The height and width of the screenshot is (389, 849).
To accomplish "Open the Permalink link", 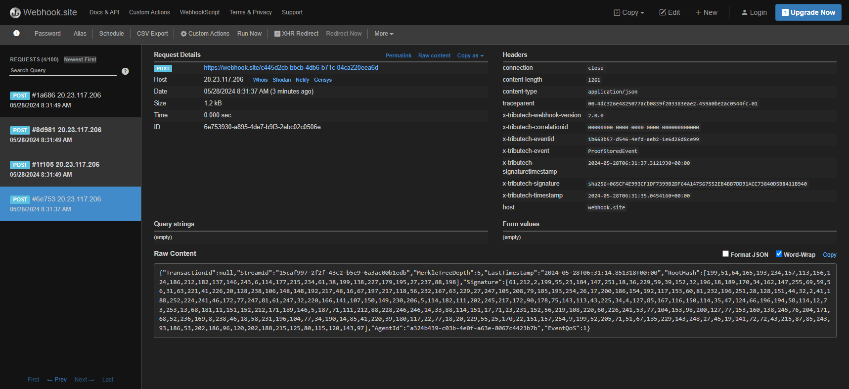I will pyautogui.click(x=399, y=55).
